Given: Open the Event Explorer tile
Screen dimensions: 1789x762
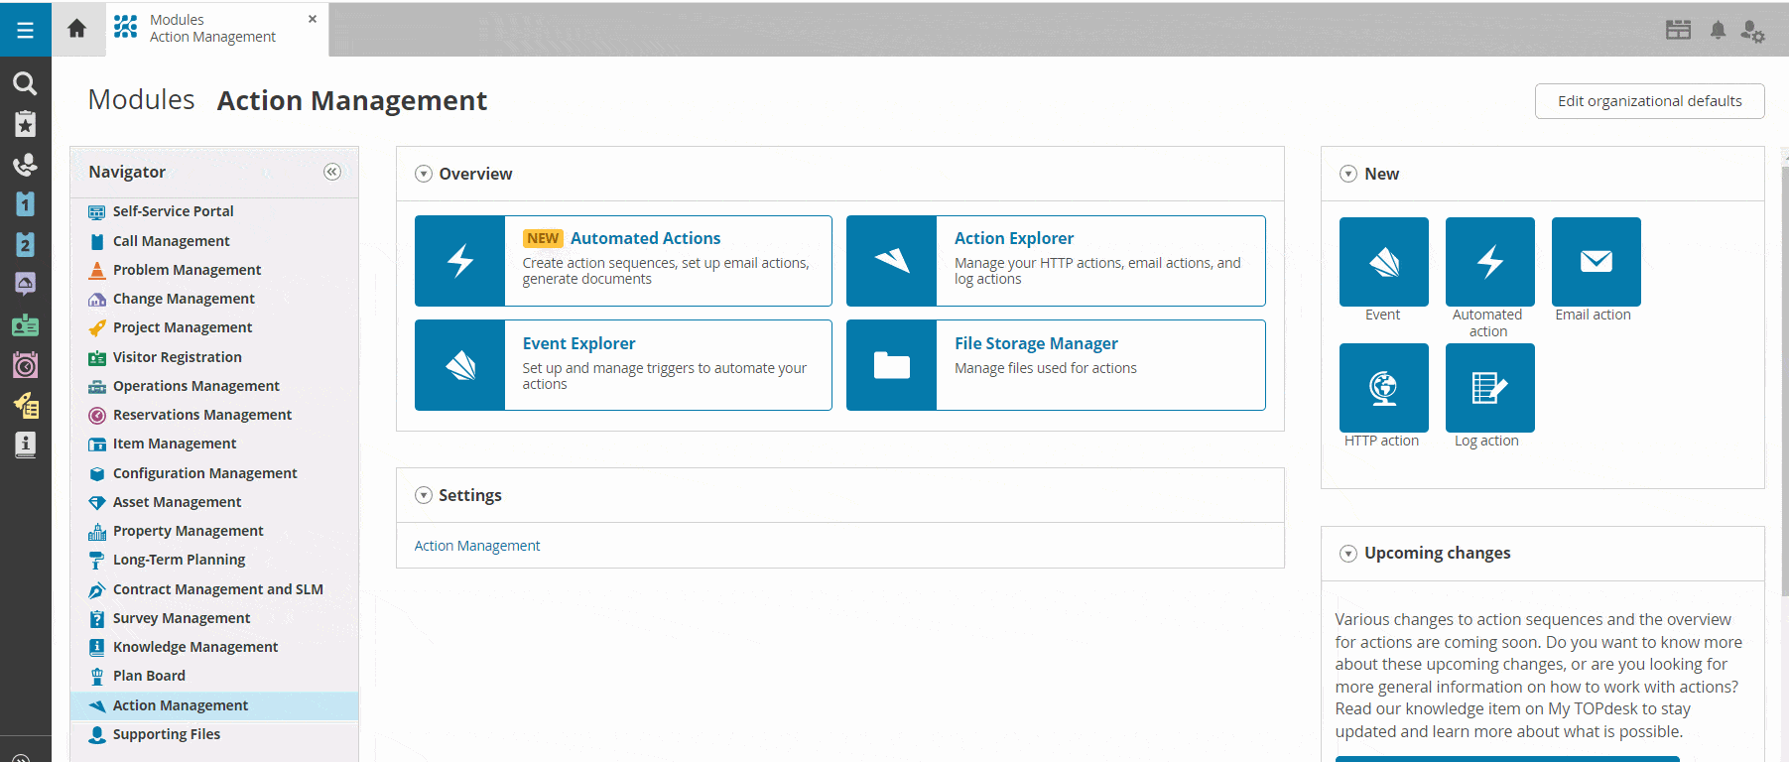Looking at the screenshot, I should click(x=623, y=365).
